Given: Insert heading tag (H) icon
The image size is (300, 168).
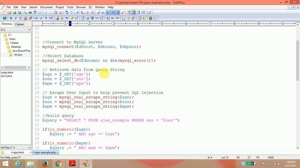Looking at the screenshot, I should (x=51, y=18).
